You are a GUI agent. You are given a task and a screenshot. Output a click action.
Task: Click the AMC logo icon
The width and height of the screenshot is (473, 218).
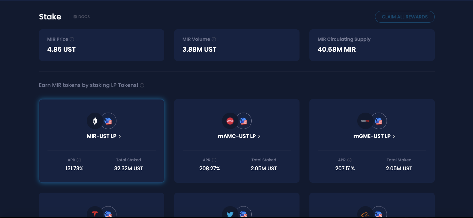point(230,121)
